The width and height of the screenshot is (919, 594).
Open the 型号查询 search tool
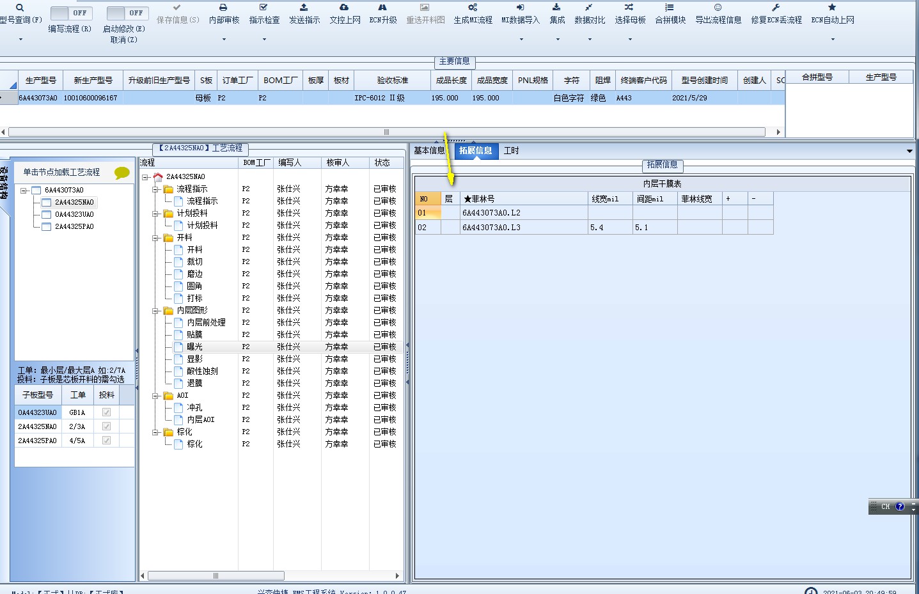pyautogui.click(x=20, y=8)
